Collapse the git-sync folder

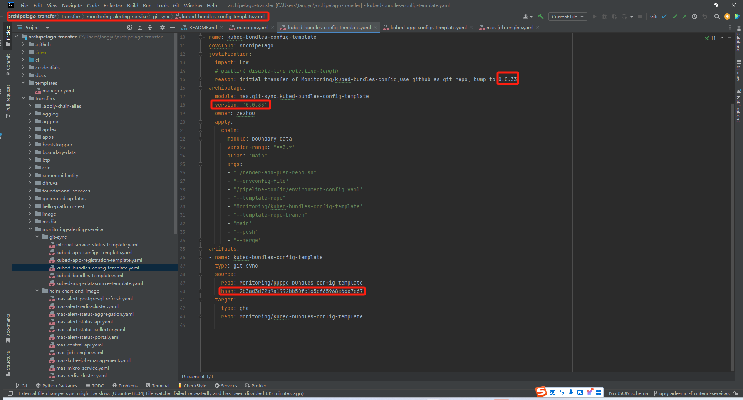pos(37,237)
